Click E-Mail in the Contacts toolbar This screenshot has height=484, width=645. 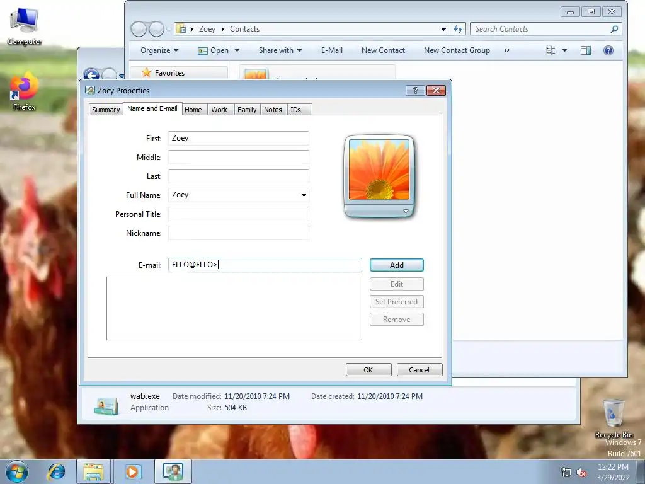pos(331,50)
